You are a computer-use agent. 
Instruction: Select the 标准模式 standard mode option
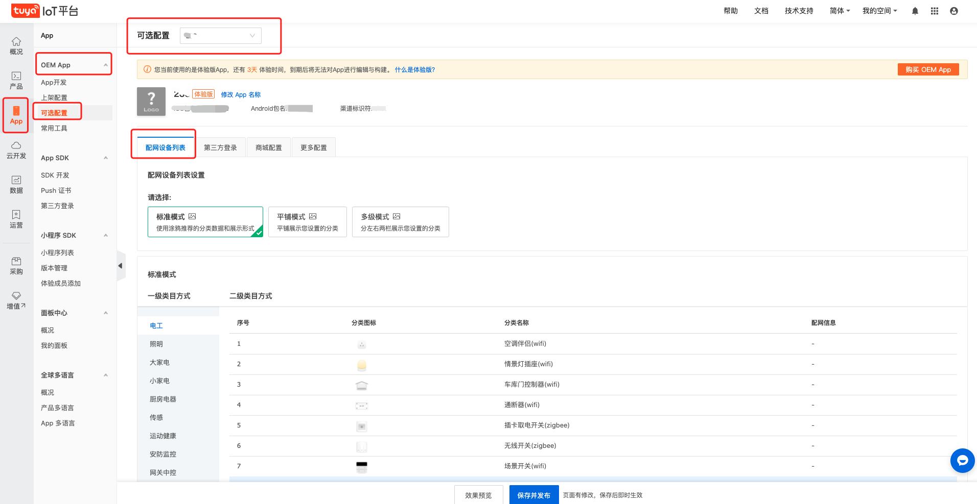coord(205,222)
